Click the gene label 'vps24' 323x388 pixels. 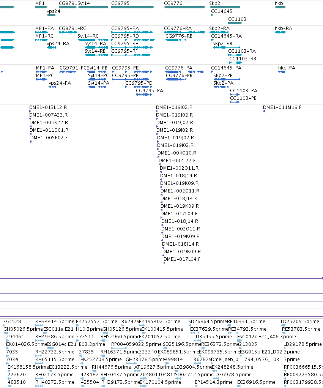pos(54,11)
